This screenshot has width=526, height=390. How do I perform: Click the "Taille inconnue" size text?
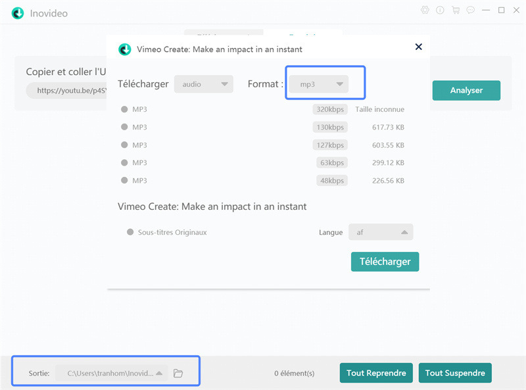point(380,109)
